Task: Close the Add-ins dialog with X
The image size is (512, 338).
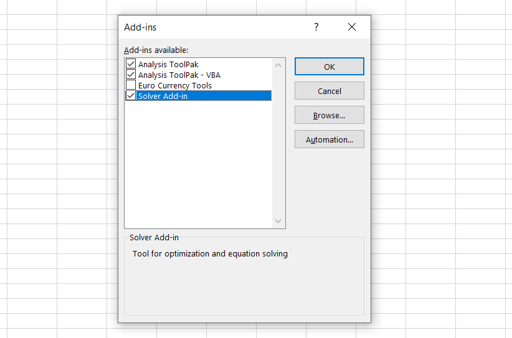Action: [x=352, y=27]
